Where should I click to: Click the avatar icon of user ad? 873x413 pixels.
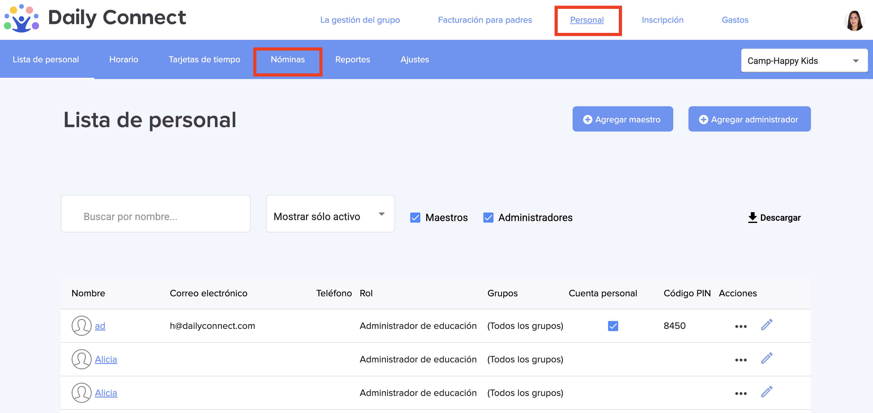pos(81,326)
